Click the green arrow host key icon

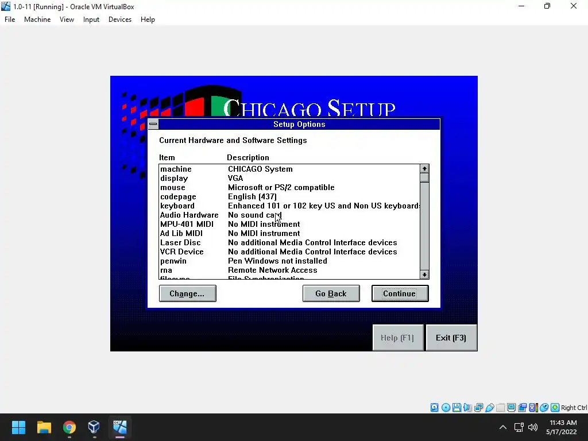click(555, 407)
